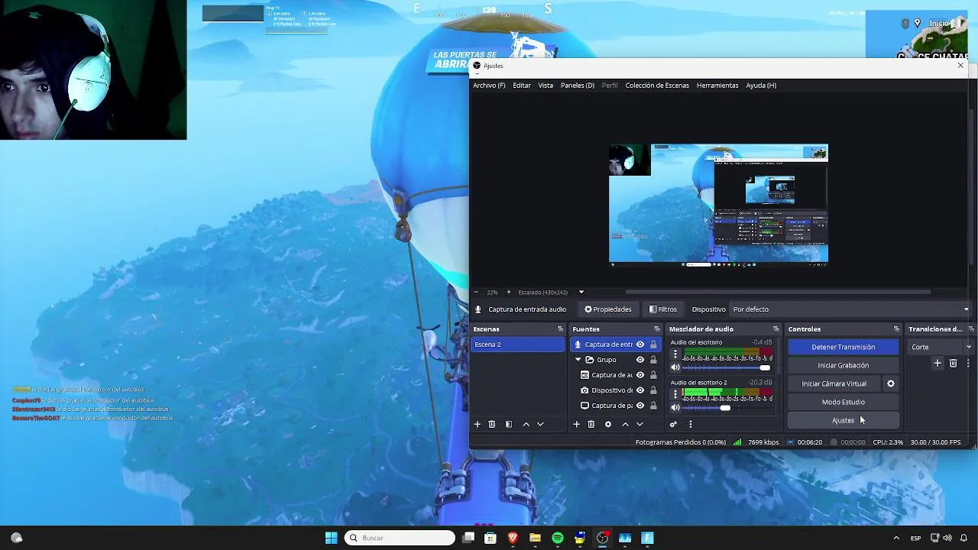Mute Audio del escritorio 2 speaker icon
978x550 pixels.
point(675,407)
